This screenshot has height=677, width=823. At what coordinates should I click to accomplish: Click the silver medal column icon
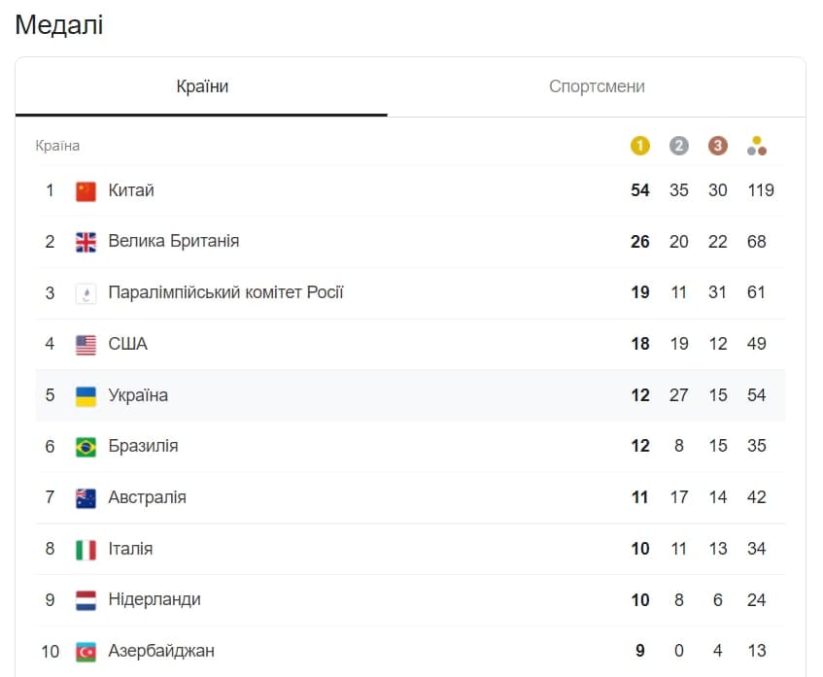click(x=678, y=146)
